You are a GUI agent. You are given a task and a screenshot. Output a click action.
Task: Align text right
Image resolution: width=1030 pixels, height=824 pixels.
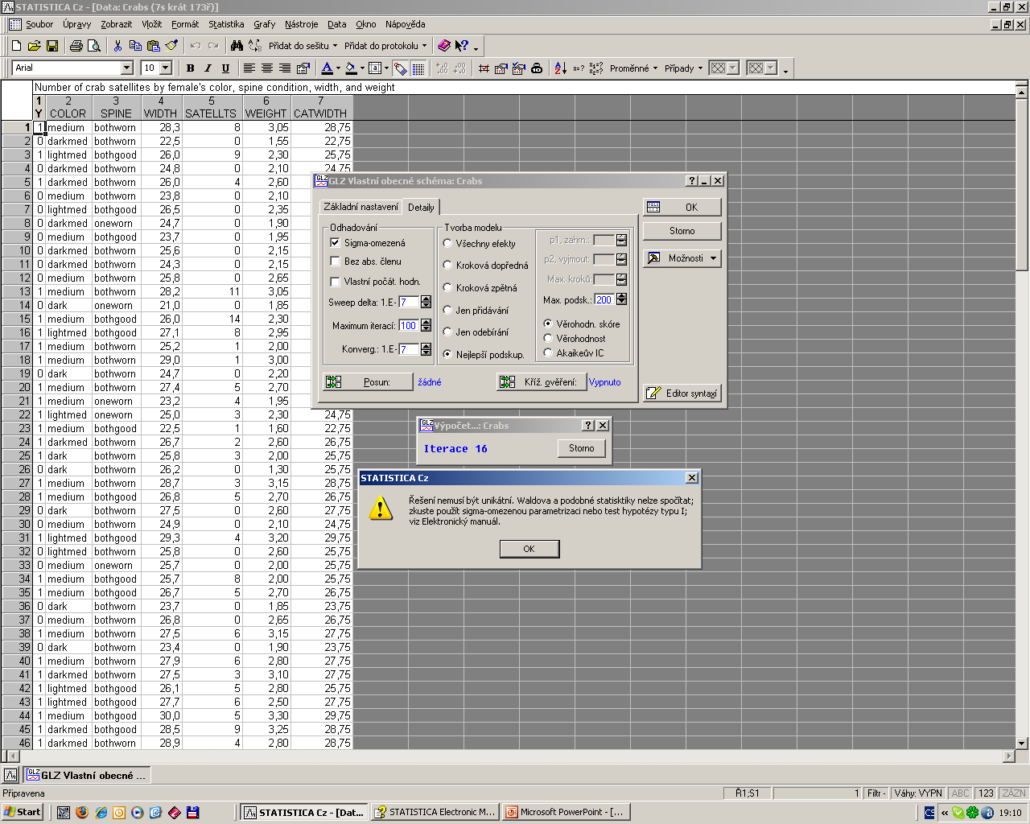(x=285, y=68)
